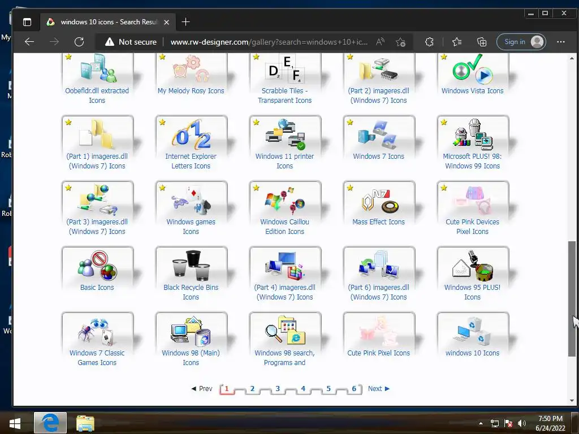
Task: Go to results page 3
Action: click(278, 389)
